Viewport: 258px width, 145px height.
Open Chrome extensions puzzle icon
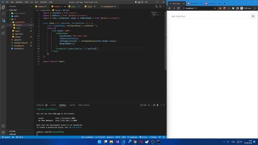tap(233, 8)
